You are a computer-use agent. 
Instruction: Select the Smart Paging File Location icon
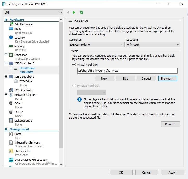pos(11,160)
